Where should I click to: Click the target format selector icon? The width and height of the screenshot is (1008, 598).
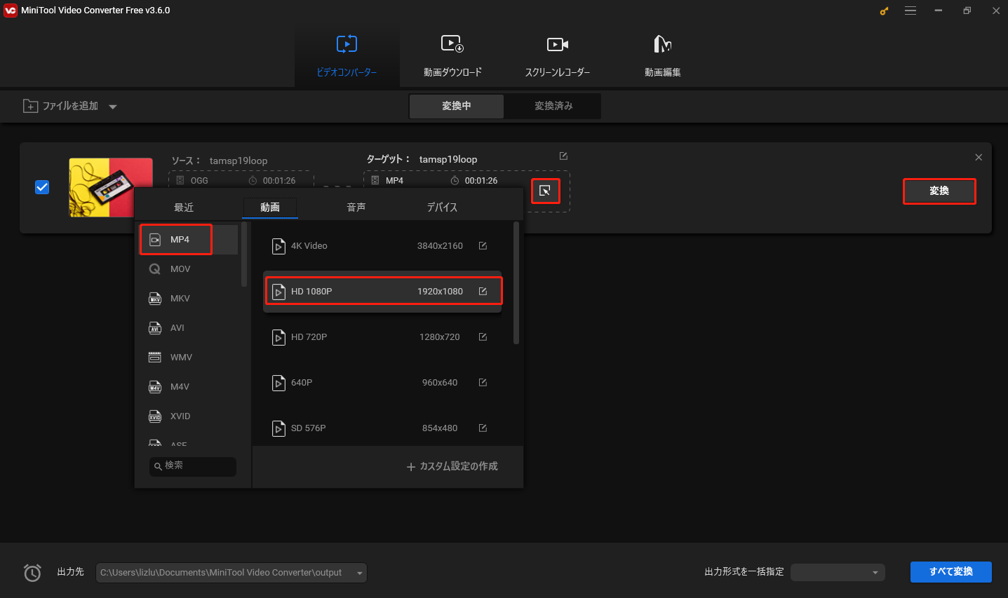click(x=545, y=191)
